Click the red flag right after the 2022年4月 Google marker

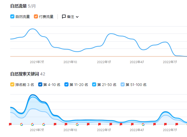click(x=154, y=124)
